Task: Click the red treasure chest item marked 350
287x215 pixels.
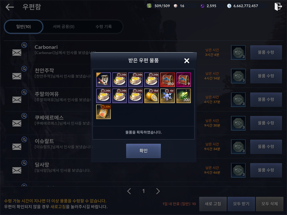Action: click(x=168, y=80)
